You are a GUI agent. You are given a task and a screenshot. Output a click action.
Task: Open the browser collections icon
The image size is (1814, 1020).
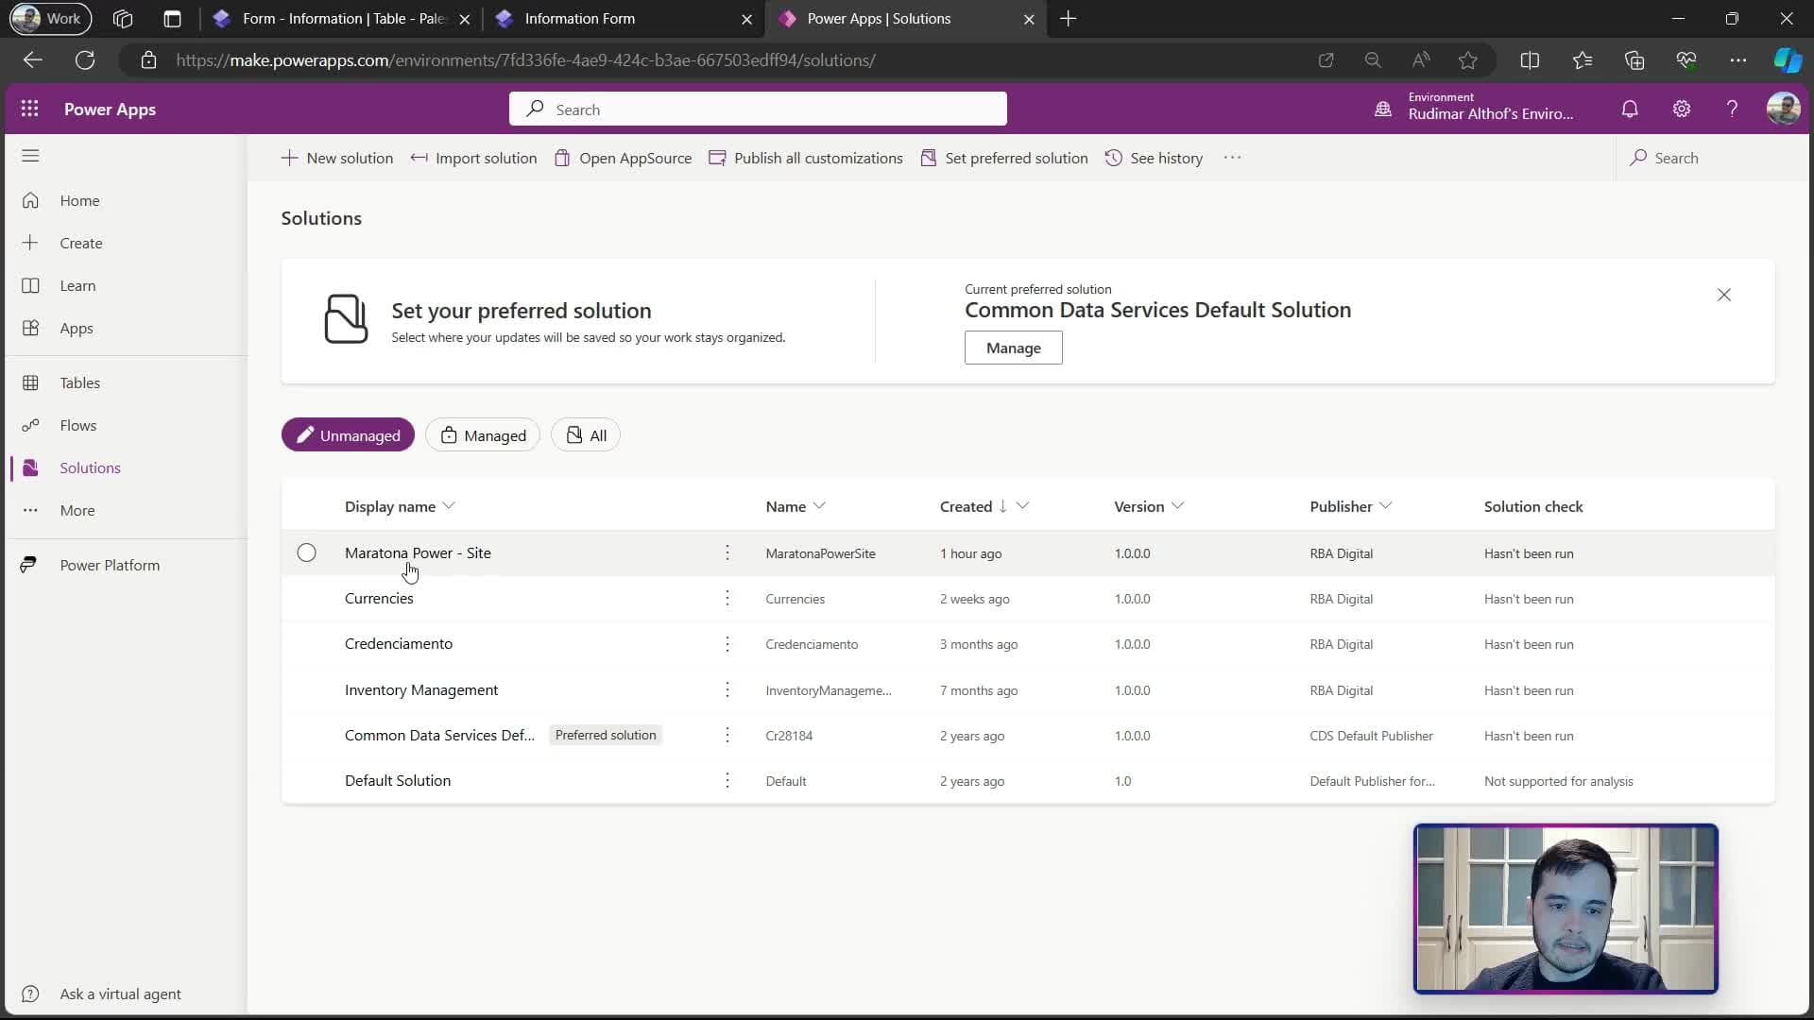point(1634,60)
